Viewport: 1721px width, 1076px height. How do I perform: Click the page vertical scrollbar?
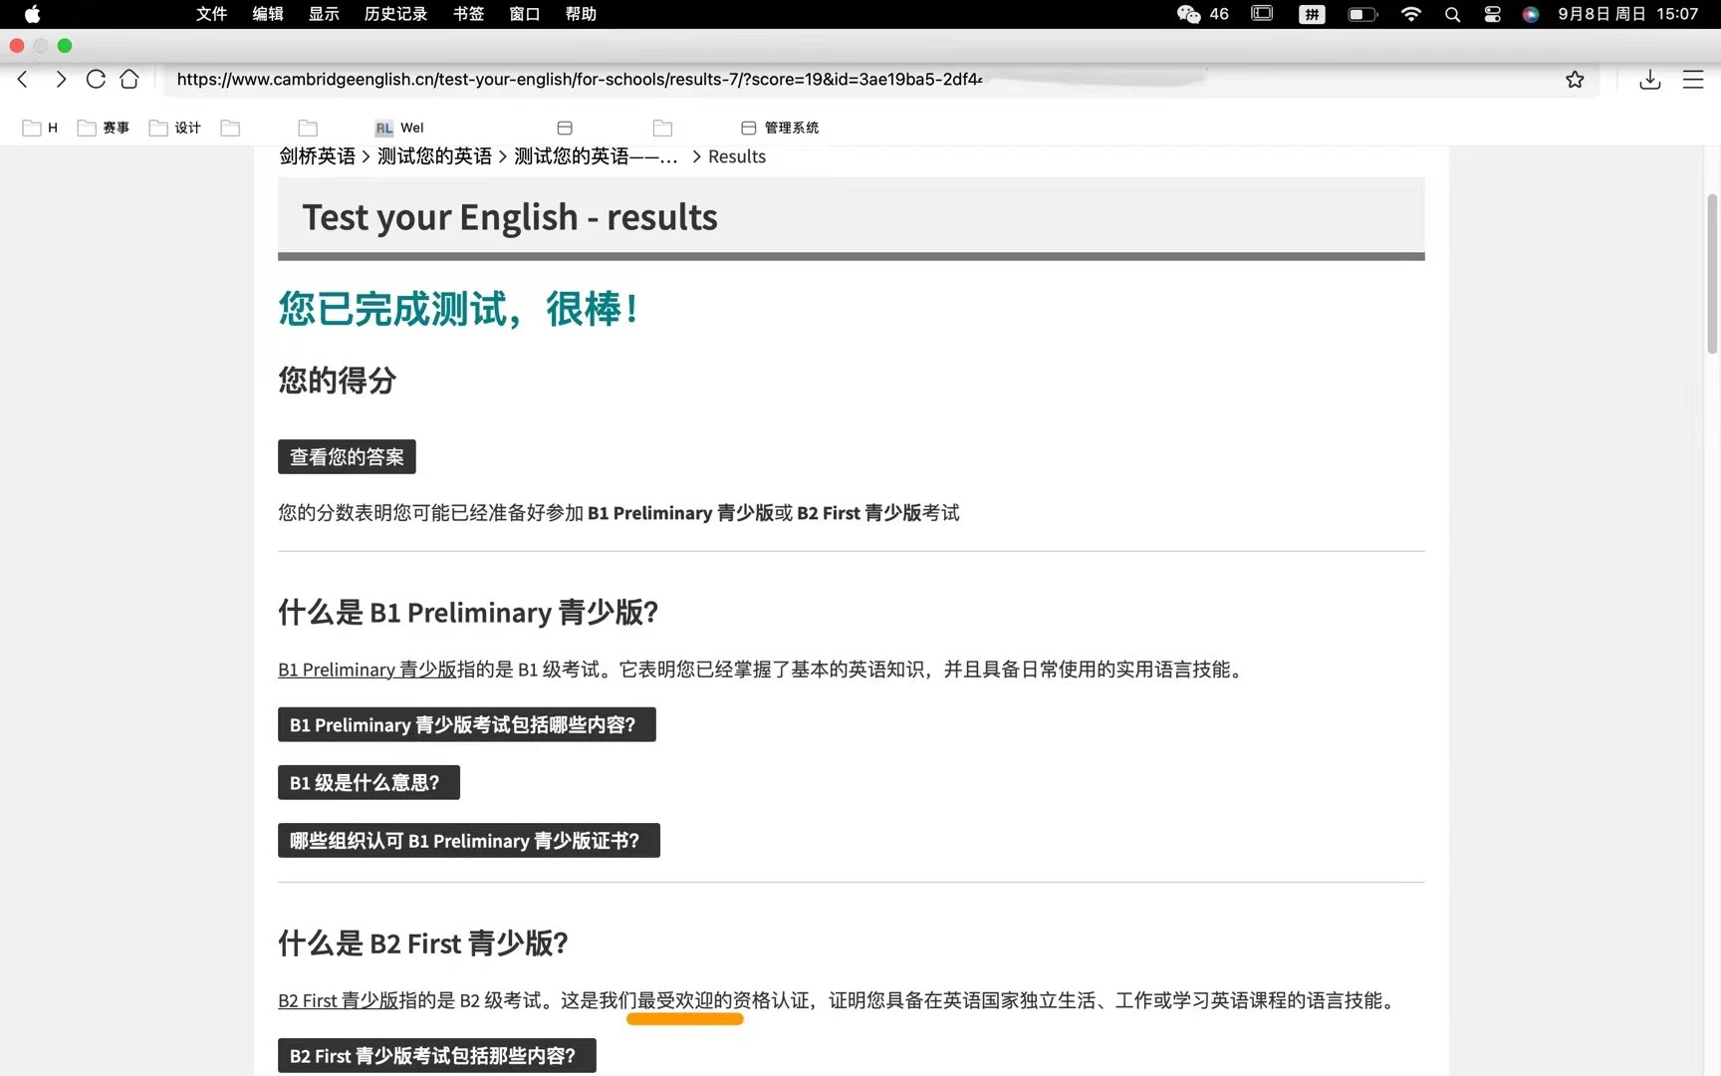(1712, 274)
